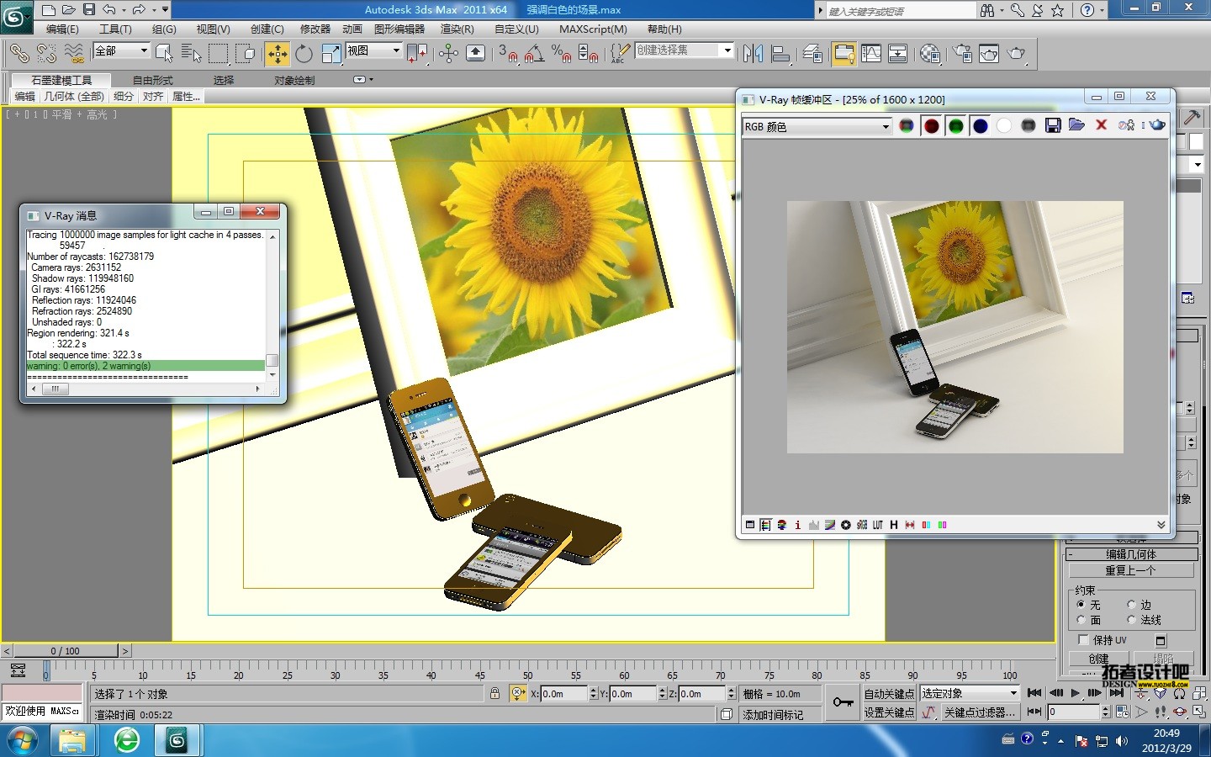Click the rectangular selection region icon
This screenshot has height=757, width=1211.
point(219,54)
